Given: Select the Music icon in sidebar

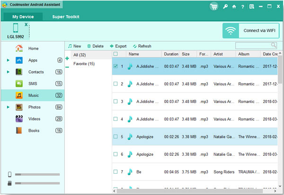Looking at the screenshot, I should coord(19,95).
